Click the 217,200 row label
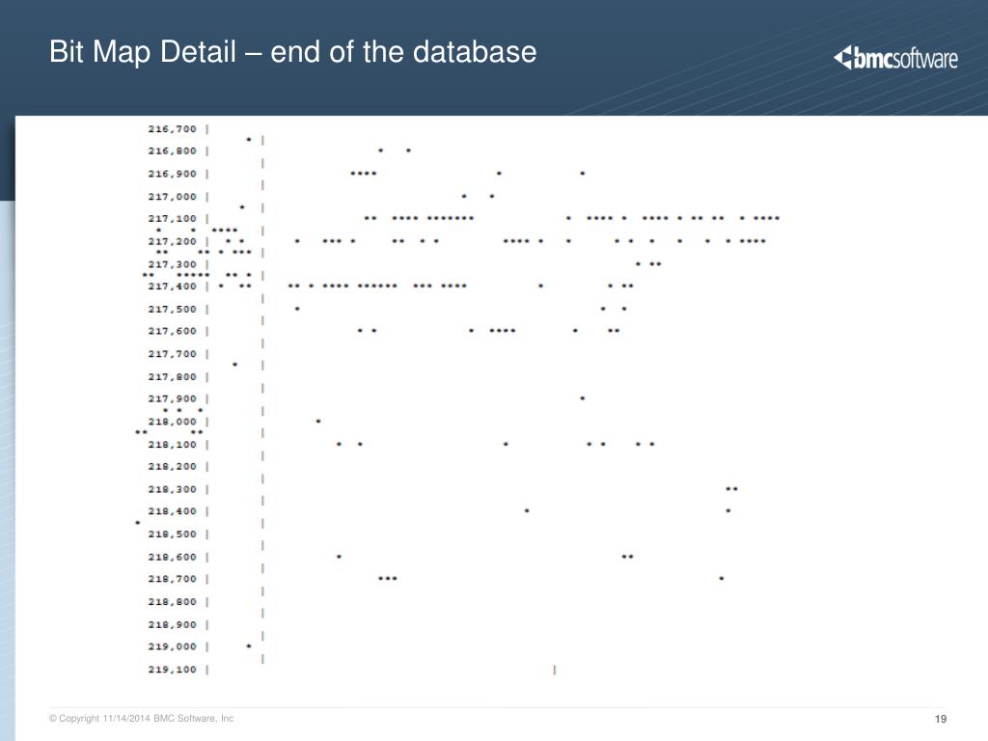The width and height of the screenshot is (988, 741). point(172,241)
